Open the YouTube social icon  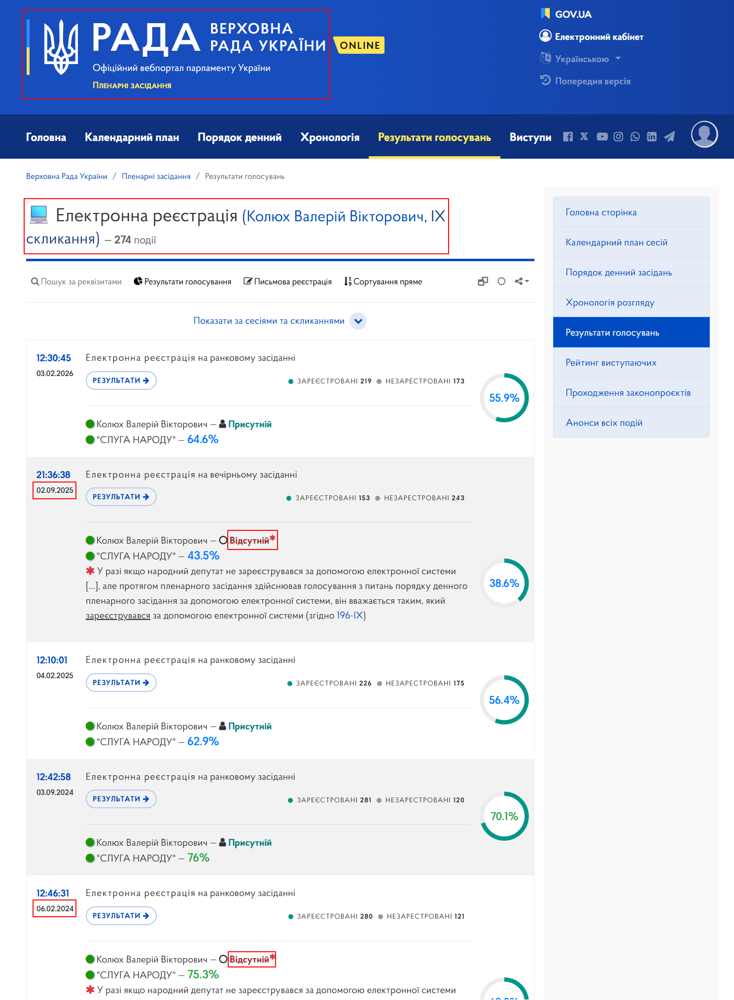(602, 137)
